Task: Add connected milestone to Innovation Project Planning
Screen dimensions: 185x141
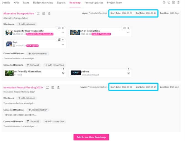Action: pos(38,110)
